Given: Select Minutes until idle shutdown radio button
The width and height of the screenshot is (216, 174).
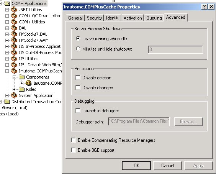Looking at the screenshot, I should tap(78, 49).
